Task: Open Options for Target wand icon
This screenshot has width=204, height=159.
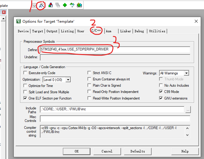Action: click(x=42, y=5)
